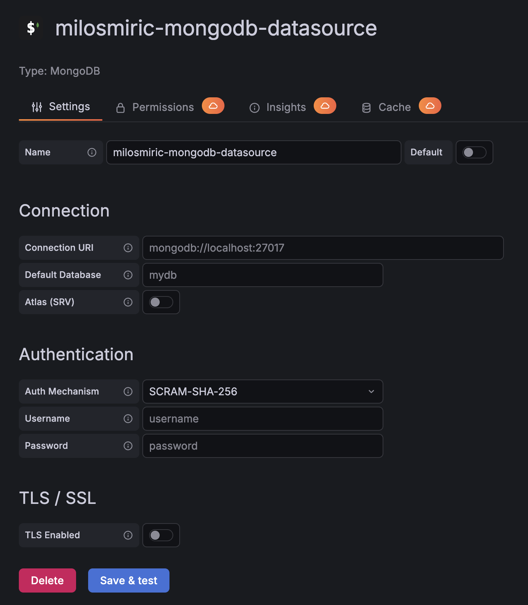Click into the Default Database field

coord(263,275)
